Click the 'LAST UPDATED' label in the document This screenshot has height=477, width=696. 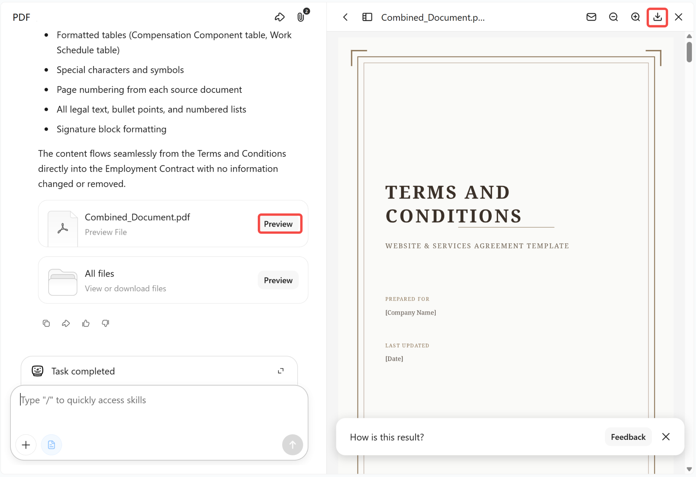coord(407,345)
